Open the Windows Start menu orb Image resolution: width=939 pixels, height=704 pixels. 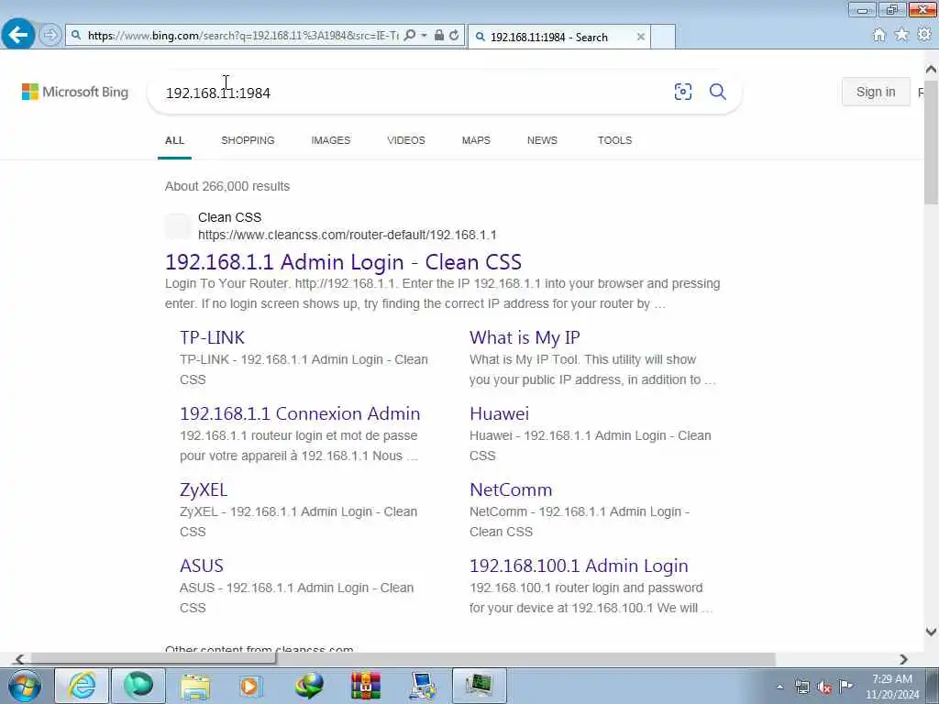point(25,686)
